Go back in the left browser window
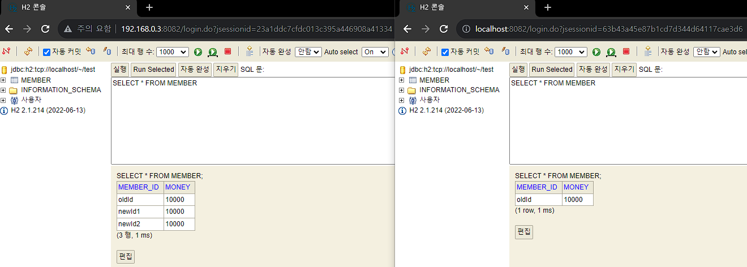 coord(10,29)
